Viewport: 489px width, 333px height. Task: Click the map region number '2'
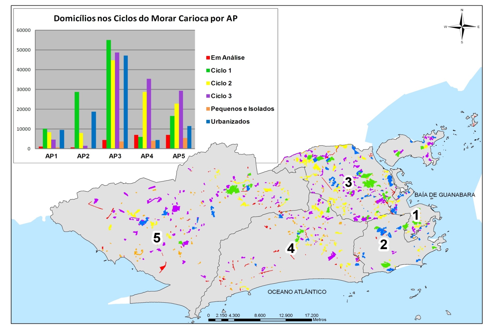coord(383,244)
